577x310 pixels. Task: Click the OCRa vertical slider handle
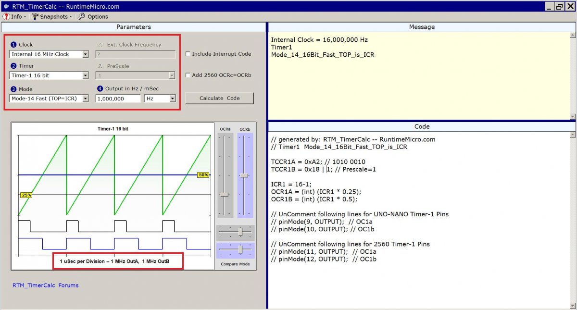[x=224, y=195]
